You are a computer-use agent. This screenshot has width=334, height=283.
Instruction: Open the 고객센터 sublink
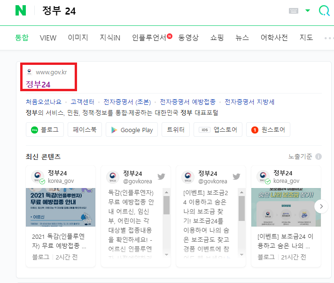82,102
